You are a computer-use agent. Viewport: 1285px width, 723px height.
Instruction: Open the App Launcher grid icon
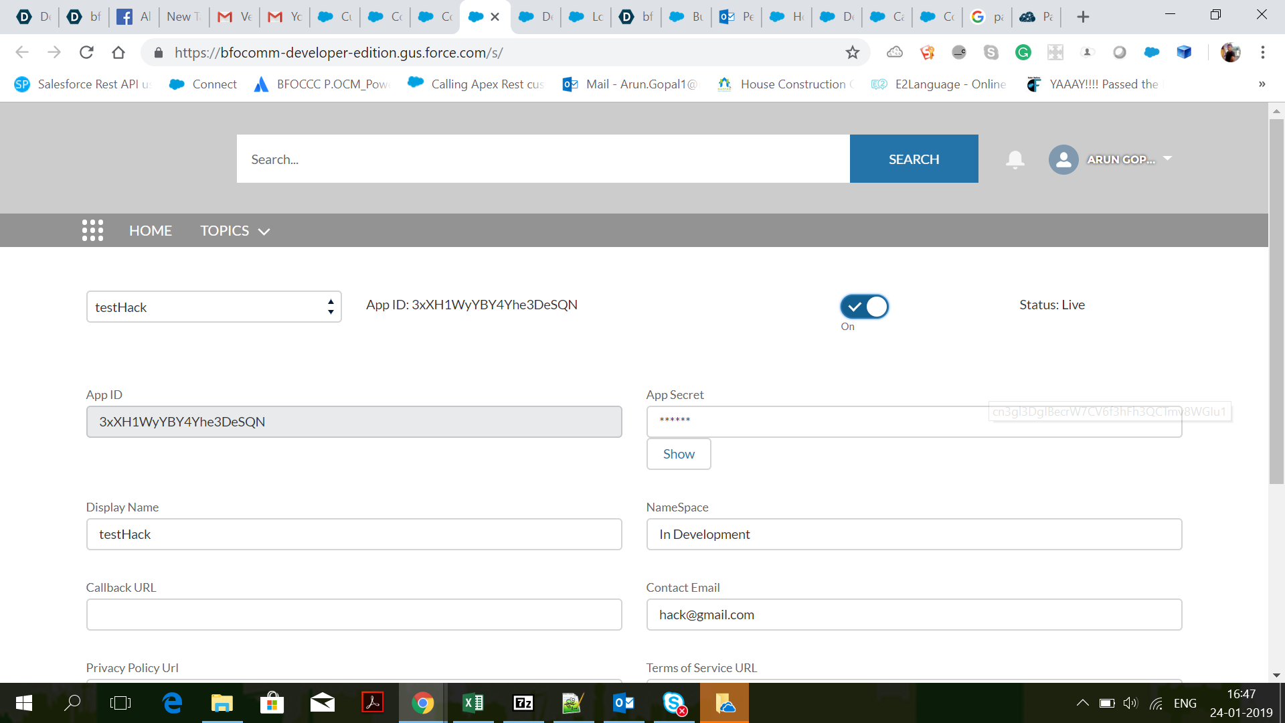point(92,230)
